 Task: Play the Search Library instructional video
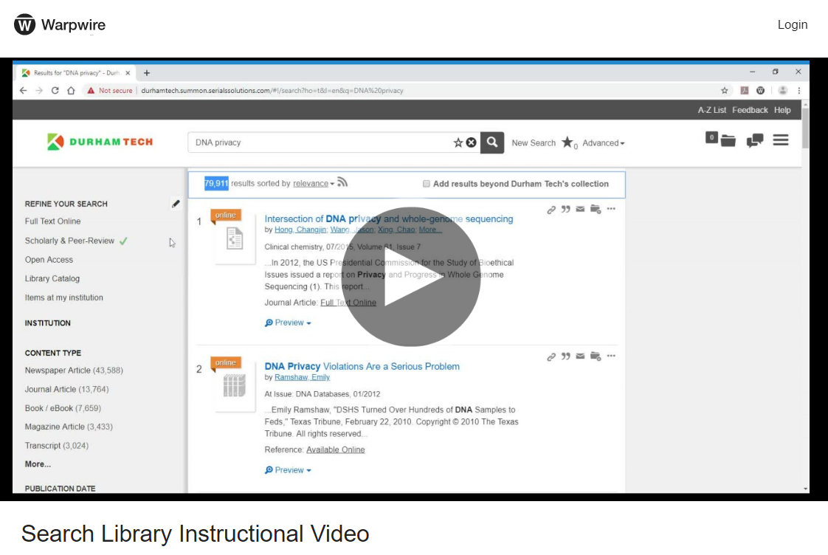(410, 276)
